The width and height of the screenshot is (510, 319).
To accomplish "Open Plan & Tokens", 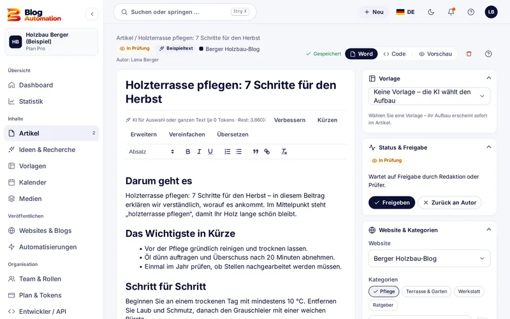I will 52,295.
